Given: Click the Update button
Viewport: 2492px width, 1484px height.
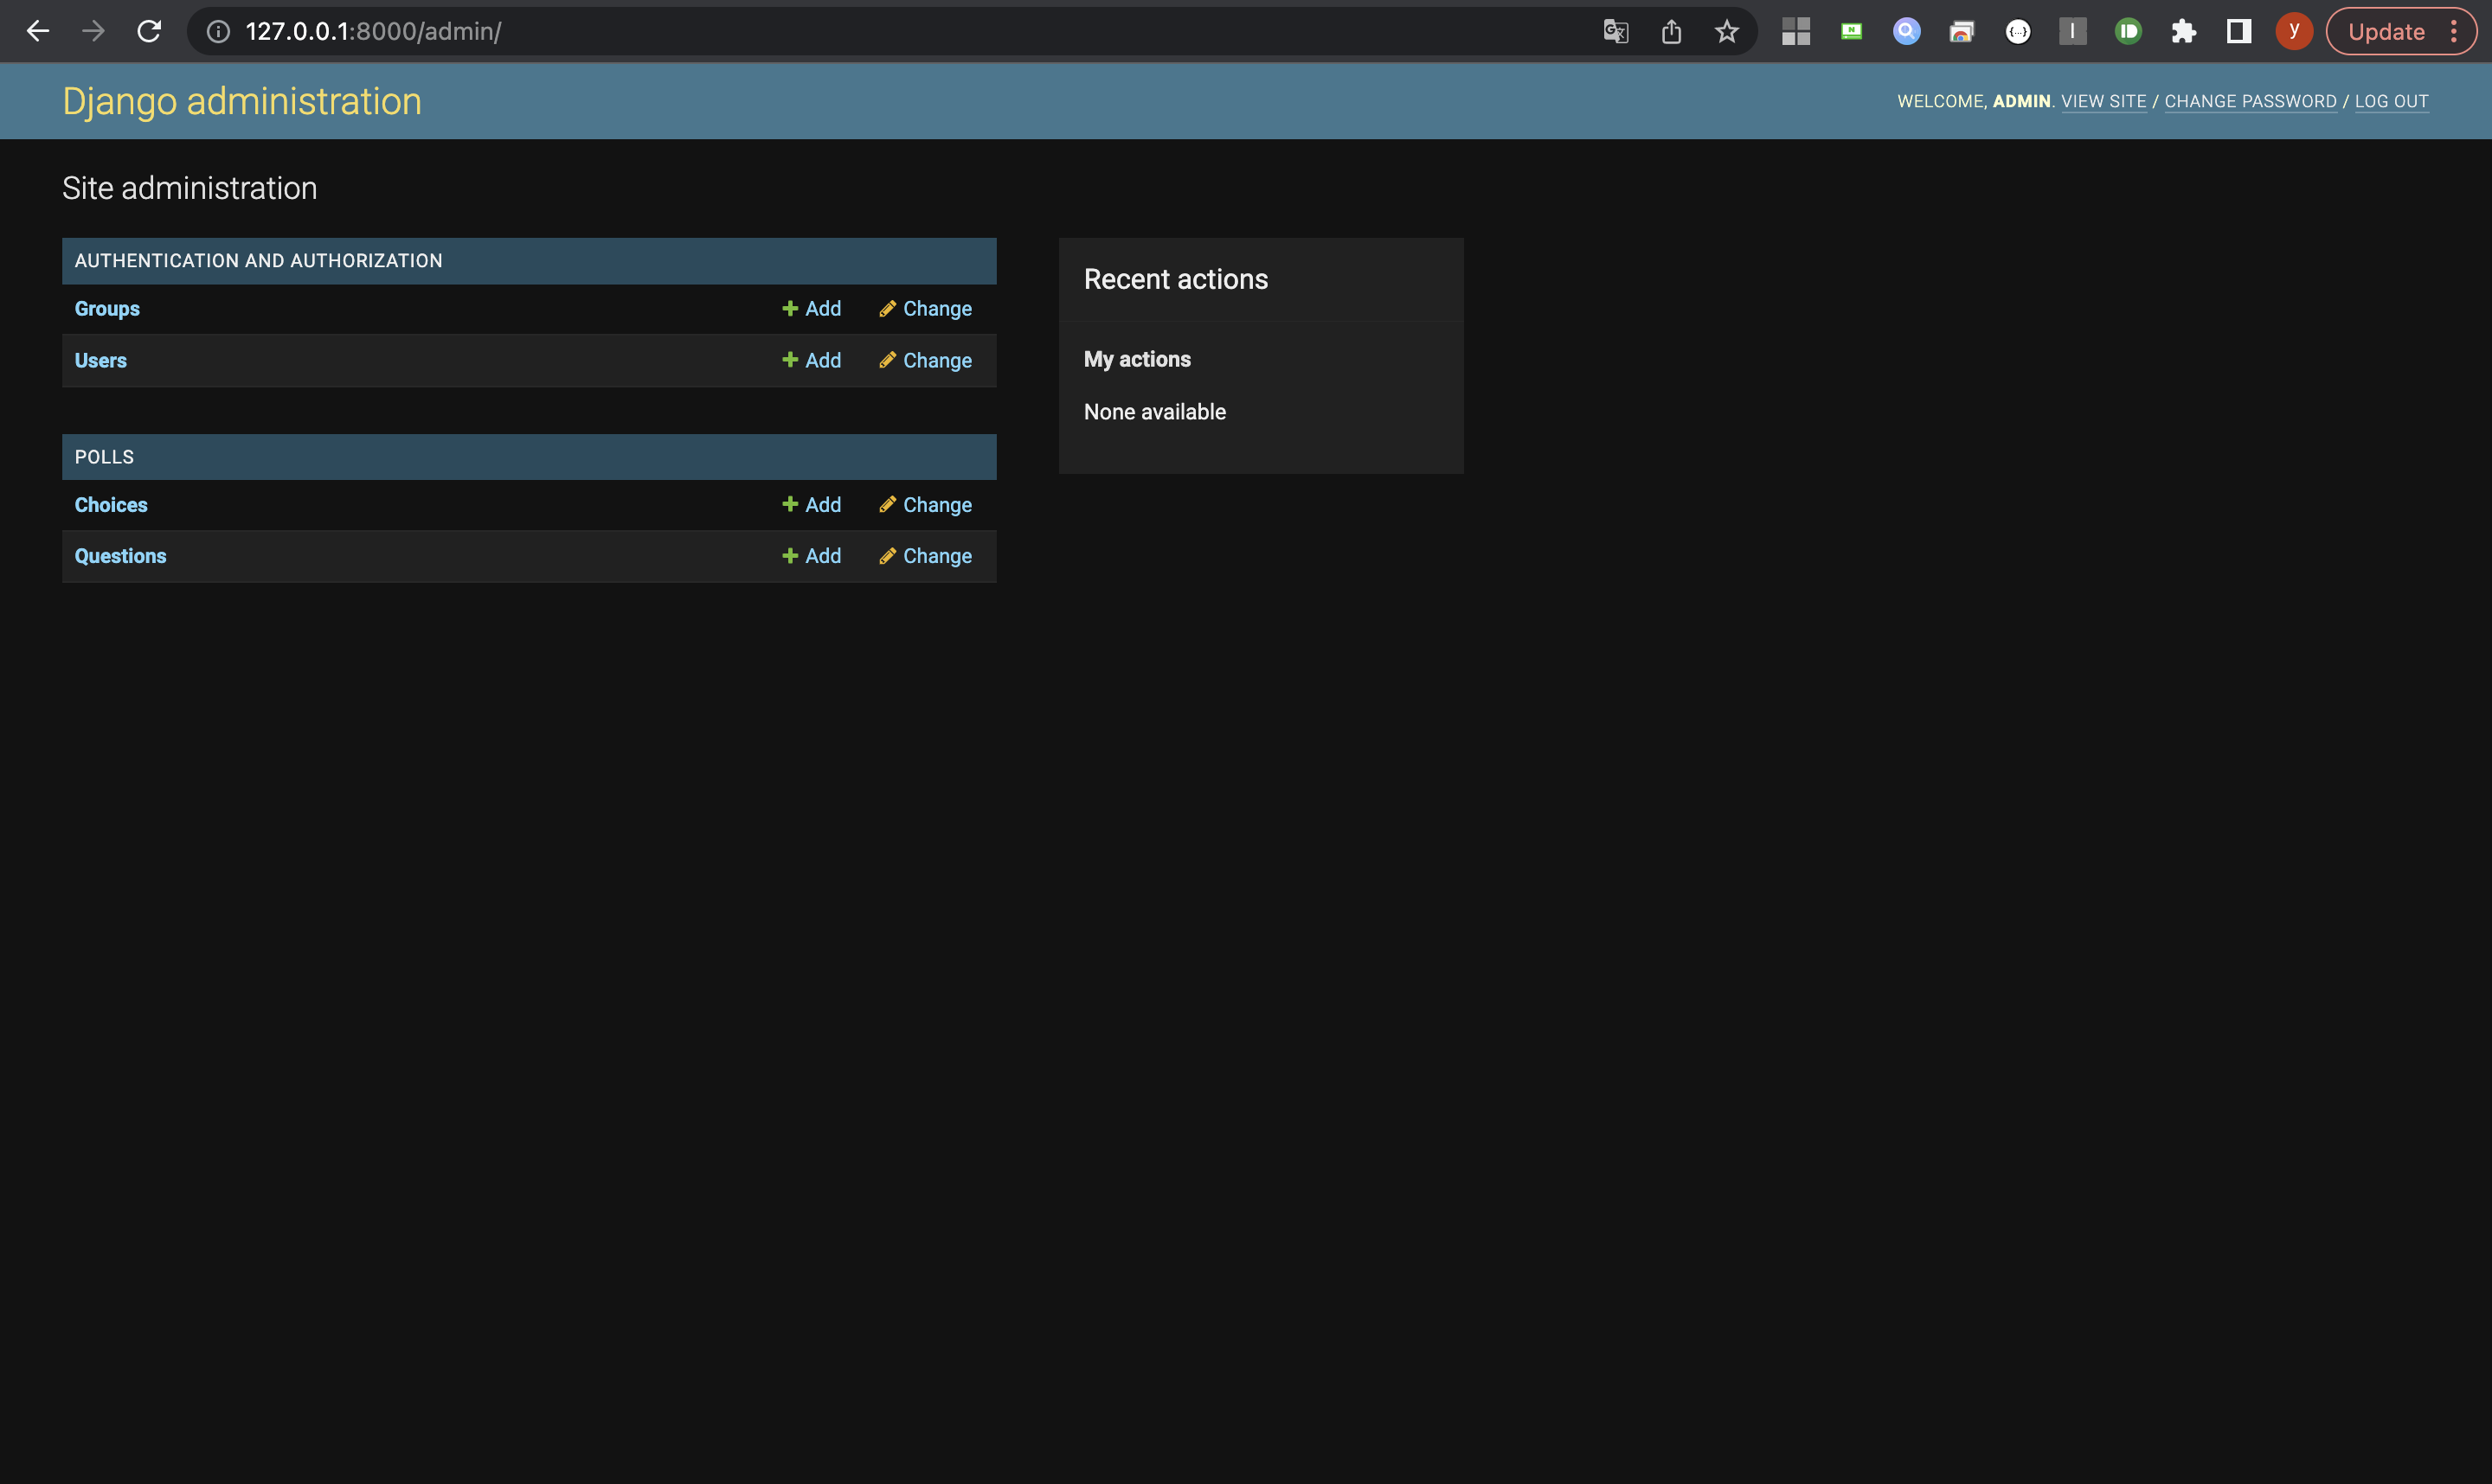Looking at the screenshot, I should [2386, 31].
